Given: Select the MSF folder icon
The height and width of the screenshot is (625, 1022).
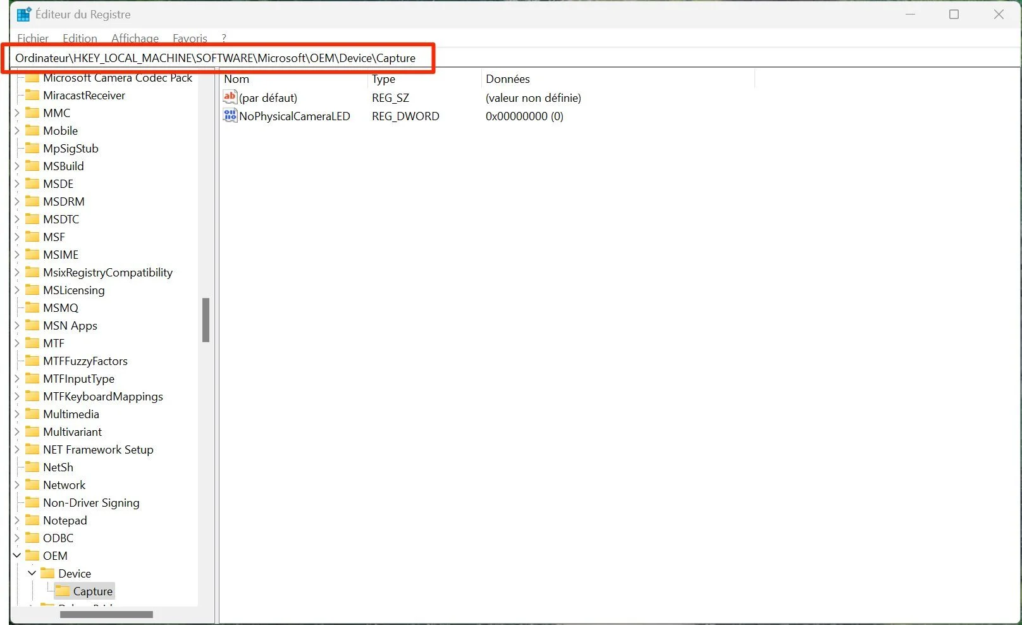Looking at the screenshot, I should tap(32, 237).
